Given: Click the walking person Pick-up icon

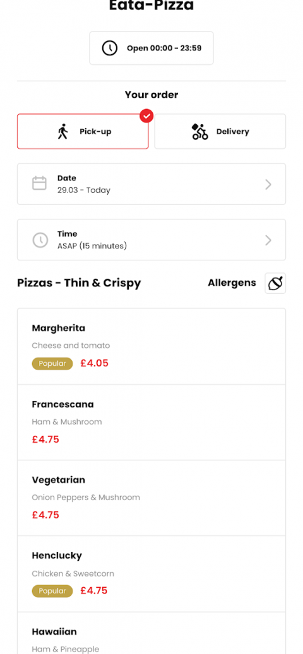Looking at the screenshot, I should point(63,131).
